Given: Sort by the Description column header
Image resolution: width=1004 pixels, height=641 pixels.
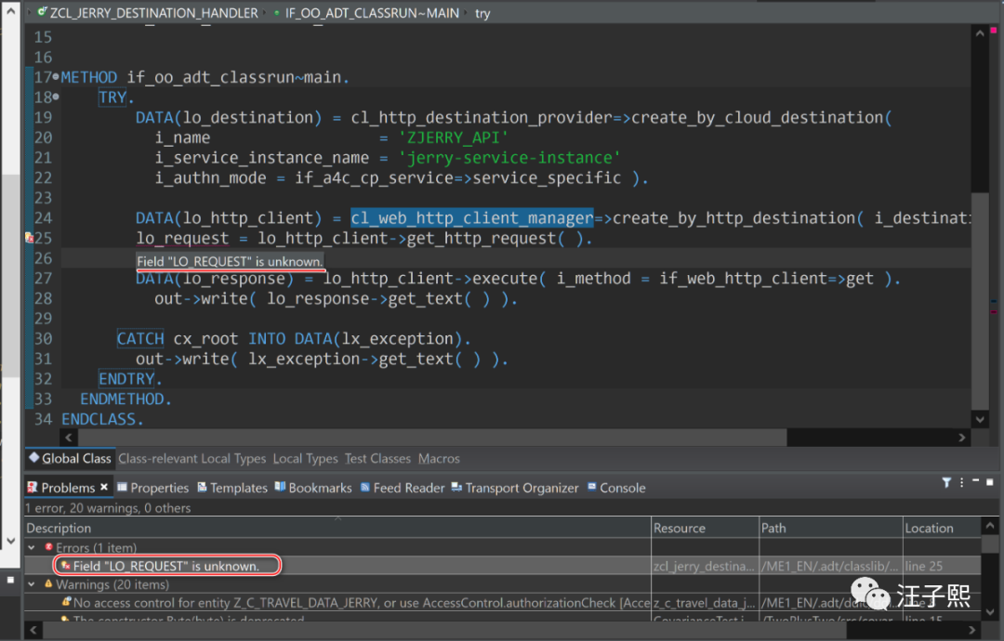Looking at the screenshot, I should [337, 528].
